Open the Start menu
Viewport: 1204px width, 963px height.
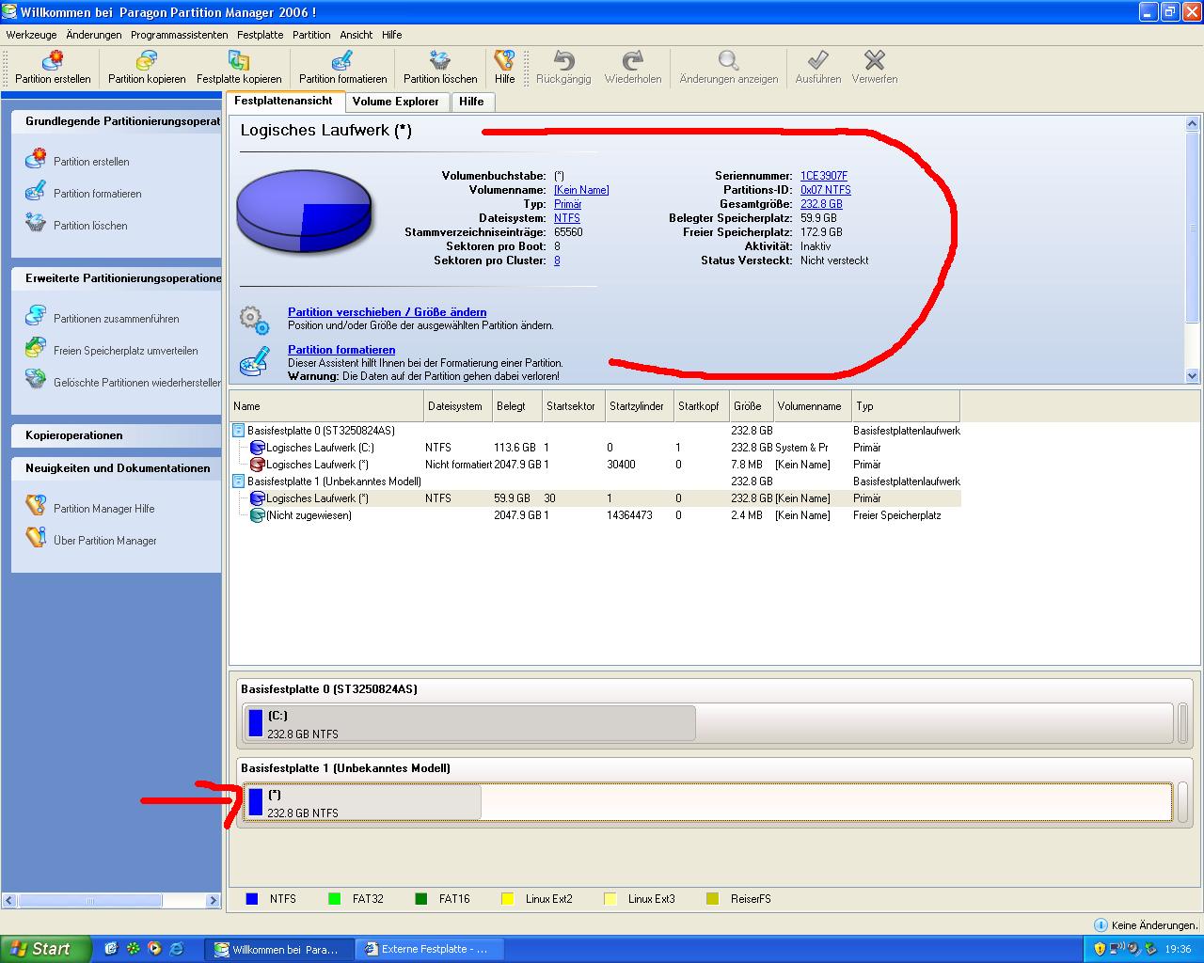tap(46, 949)
